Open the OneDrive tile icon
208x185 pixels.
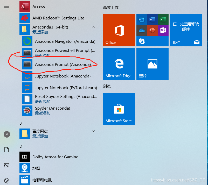point(142,30)
